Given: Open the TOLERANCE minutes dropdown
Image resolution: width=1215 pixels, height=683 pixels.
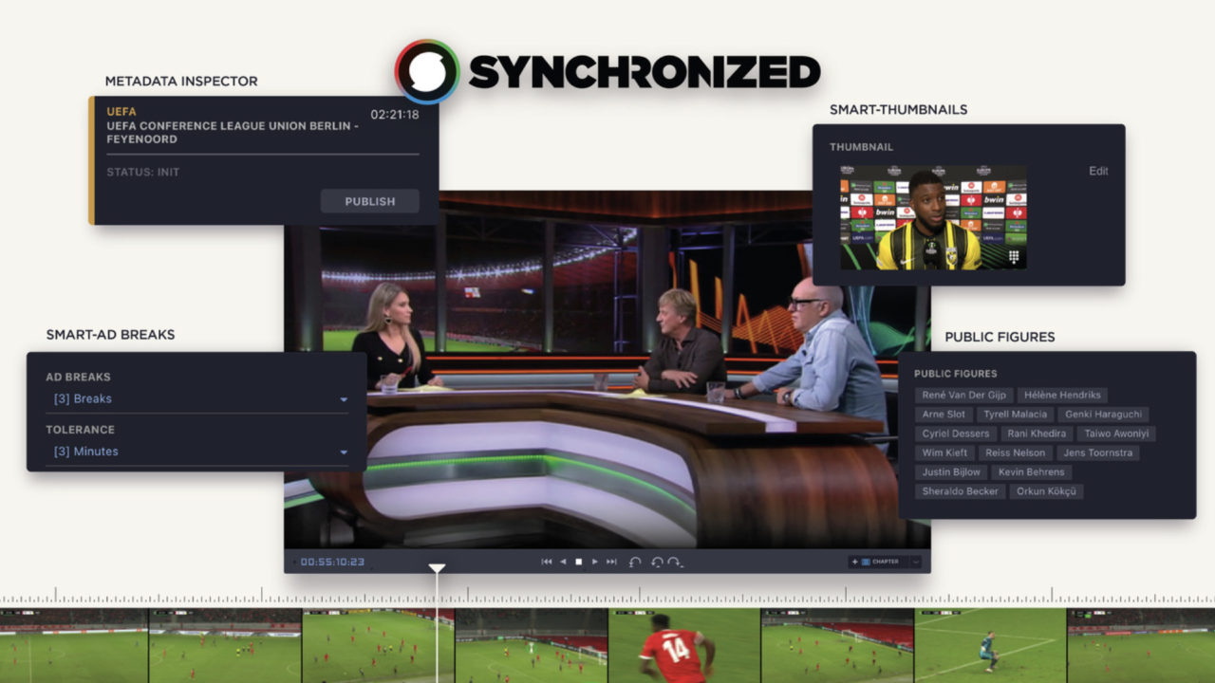Looking at the screenshot, I should click(x=343, y=452).
